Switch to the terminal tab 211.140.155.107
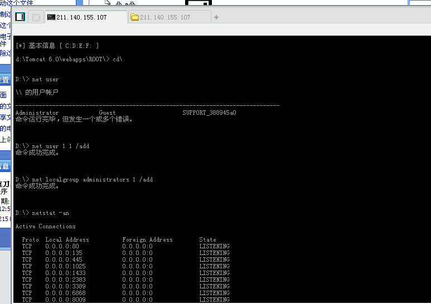This screenshot has width=431, height=304. point(86,17)
